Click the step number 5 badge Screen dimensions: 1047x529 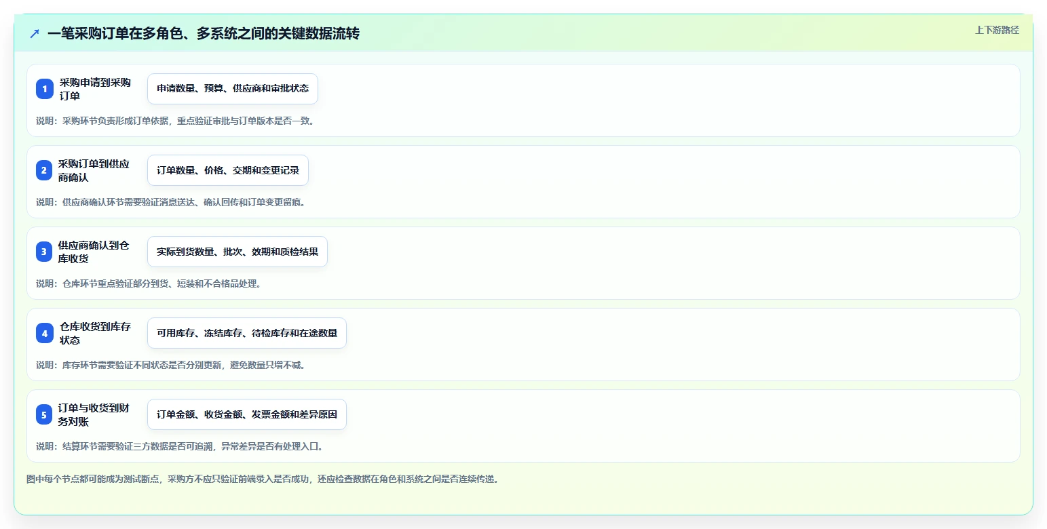pos(45,414)
